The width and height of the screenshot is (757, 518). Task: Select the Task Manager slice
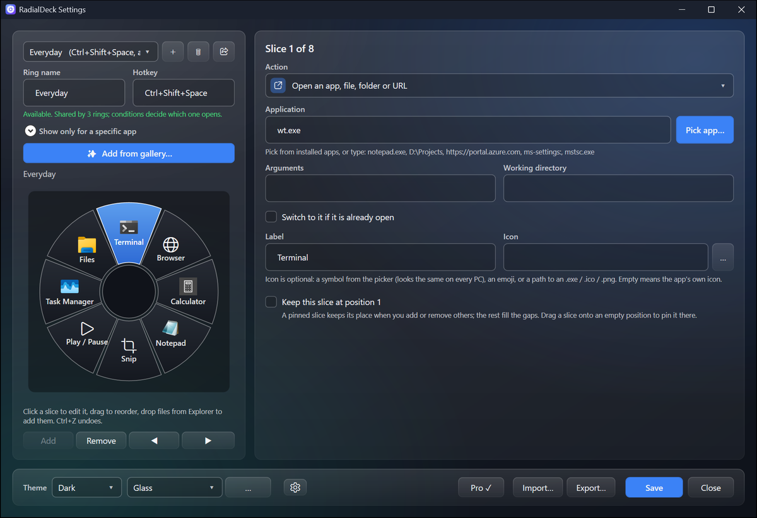click(69, 292)
